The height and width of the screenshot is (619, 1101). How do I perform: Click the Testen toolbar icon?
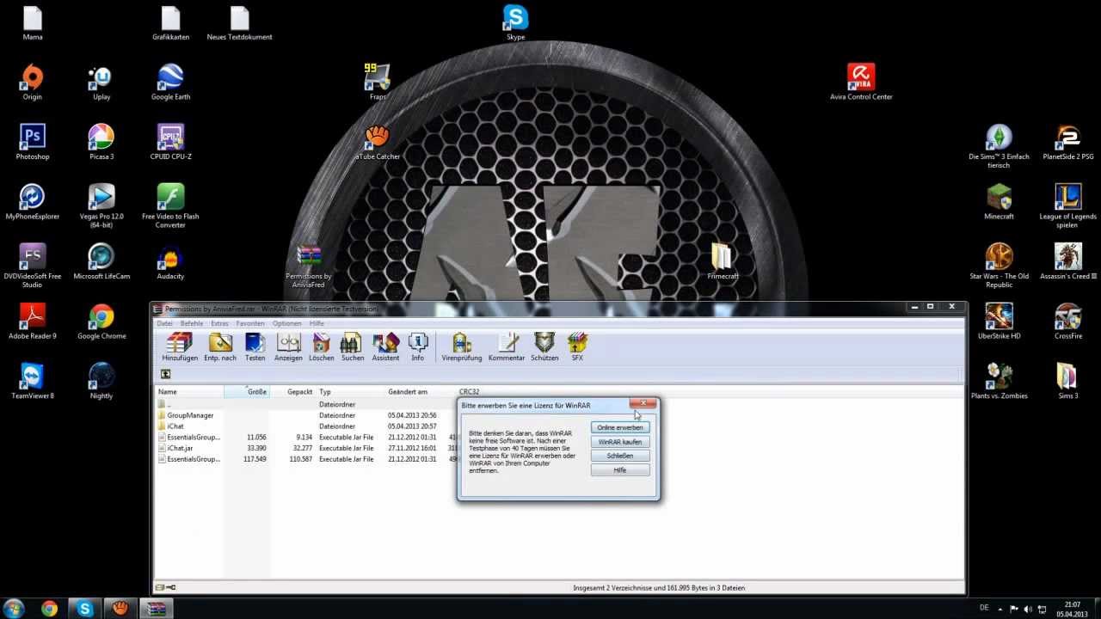point(255,346)
